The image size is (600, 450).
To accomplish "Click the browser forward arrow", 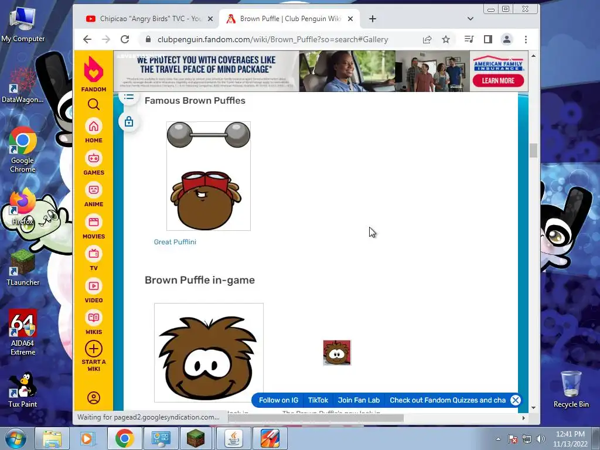I will tap(106, 39).
